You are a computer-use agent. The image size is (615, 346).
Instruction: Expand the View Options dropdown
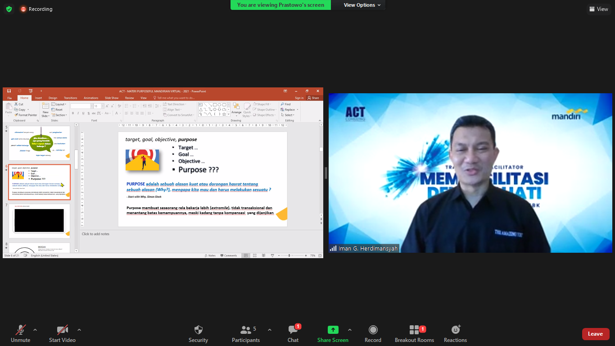pyautogui.click(x=362, y=5)
